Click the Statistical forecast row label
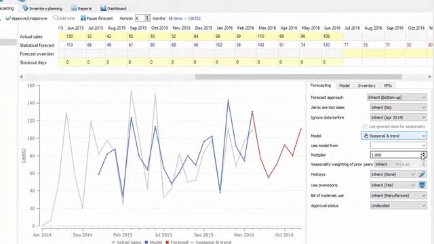The width and height of the screenshot is (434, 244). (x=37, y=45)
